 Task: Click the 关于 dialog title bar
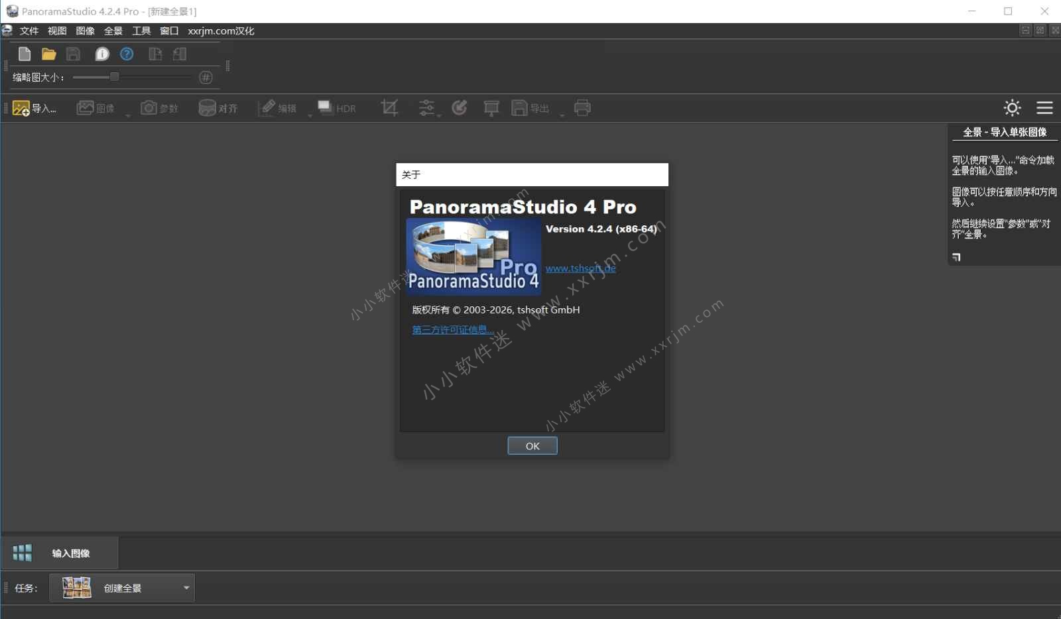532,174
